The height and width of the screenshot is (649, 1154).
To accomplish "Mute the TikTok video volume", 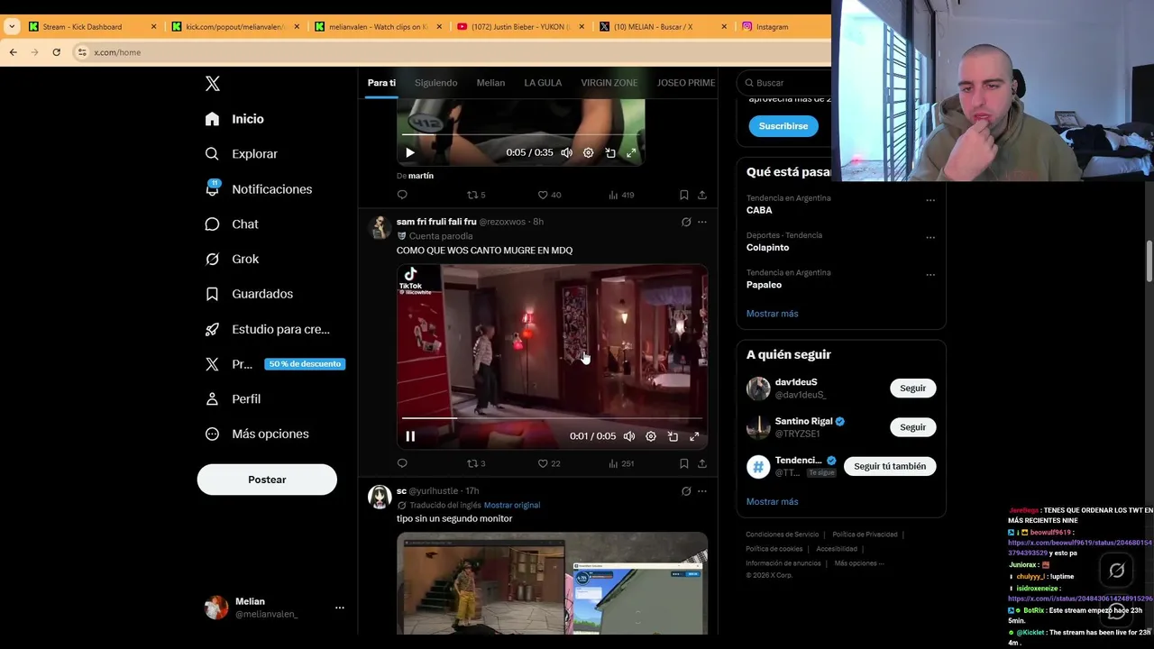I will (x=629, y=436).
